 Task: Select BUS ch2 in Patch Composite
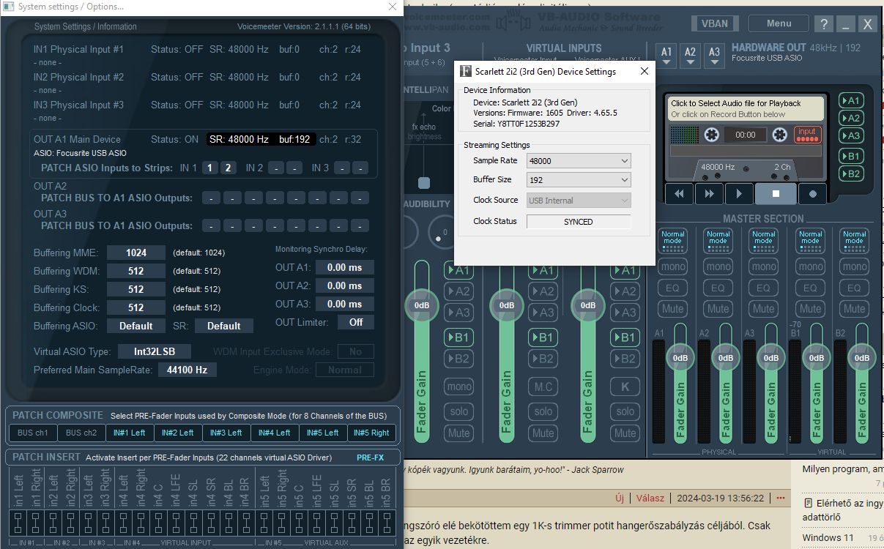81,433
